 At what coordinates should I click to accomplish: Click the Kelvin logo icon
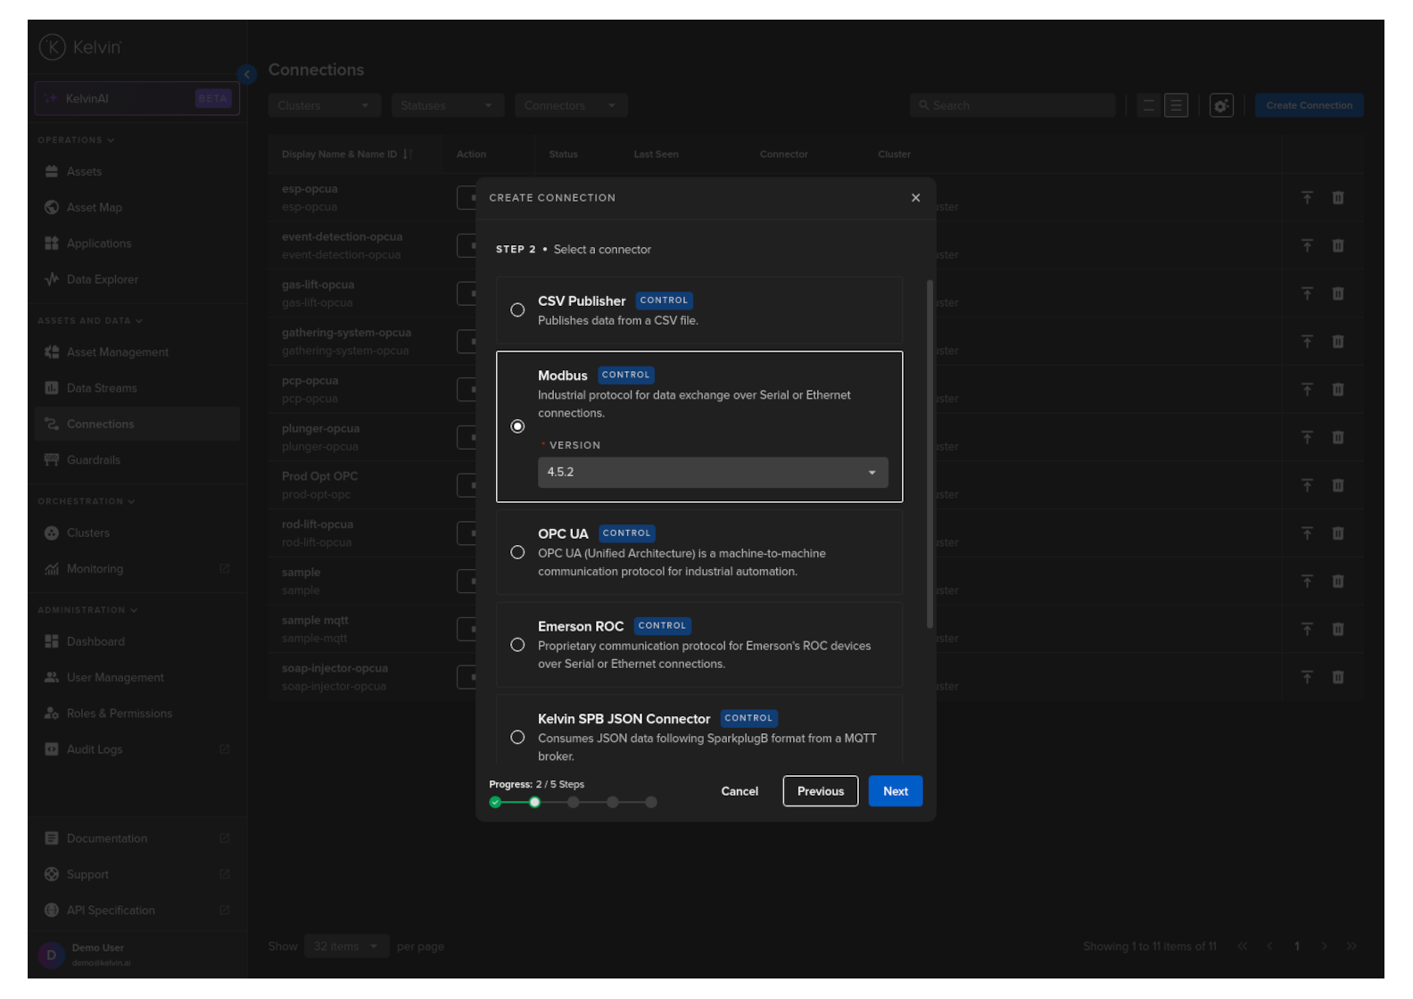click(53, 47)
